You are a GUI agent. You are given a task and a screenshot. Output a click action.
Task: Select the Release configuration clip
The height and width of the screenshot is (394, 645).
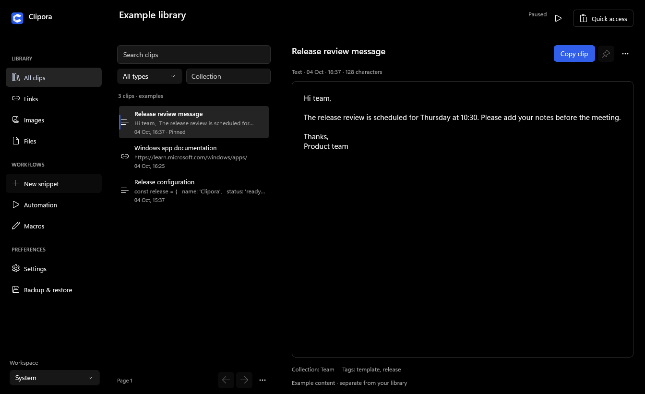(194, 191)
